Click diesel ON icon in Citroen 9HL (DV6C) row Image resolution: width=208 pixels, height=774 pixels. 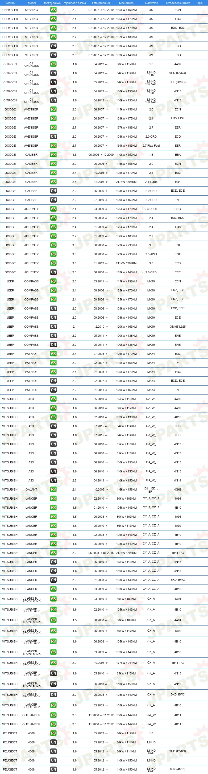[x=53, y=82]
